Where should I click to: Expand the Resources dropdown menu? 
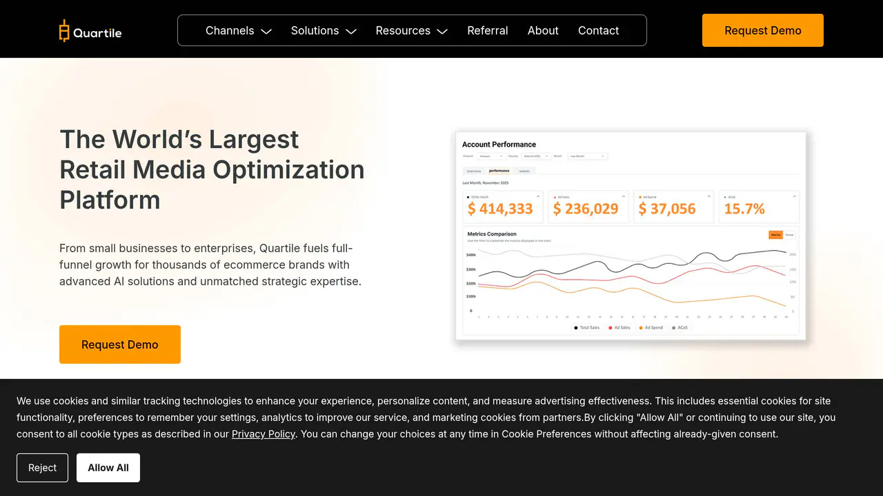(412, 30)
